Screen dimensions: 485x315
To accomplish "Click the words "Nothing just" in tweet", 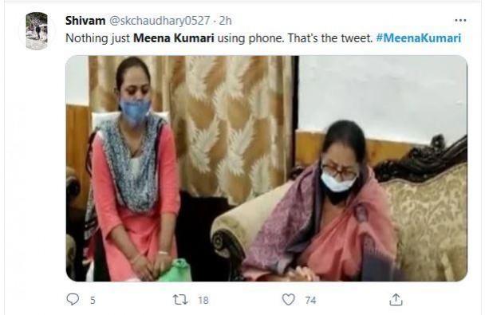I will point(98,38).
